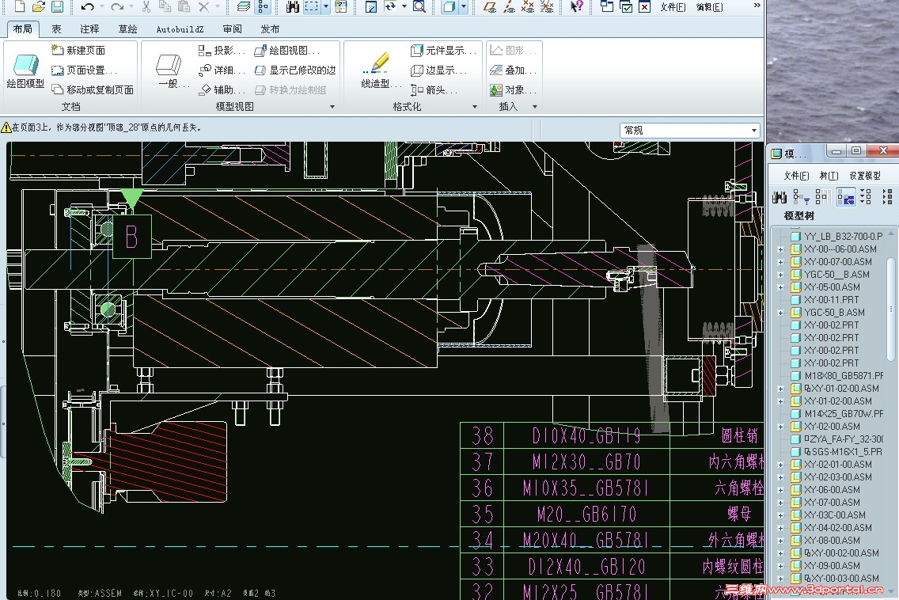
Task: Open the 树(T) menu in model tree
Action: [x=829, y=176]
